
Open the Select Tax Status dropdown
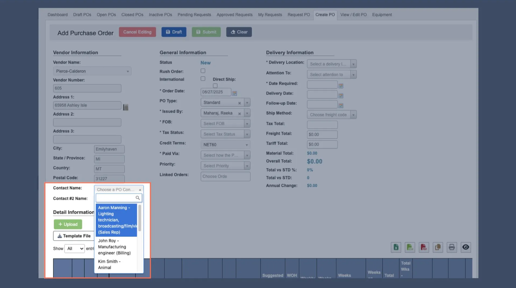click(x=225, y=134)
